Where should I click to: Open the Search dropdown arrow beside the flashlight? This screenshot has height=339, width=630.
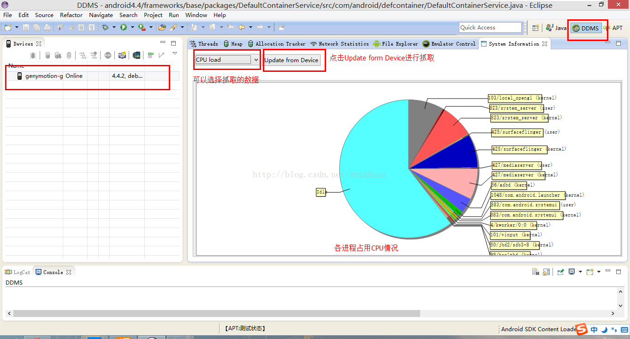(182, 27)
